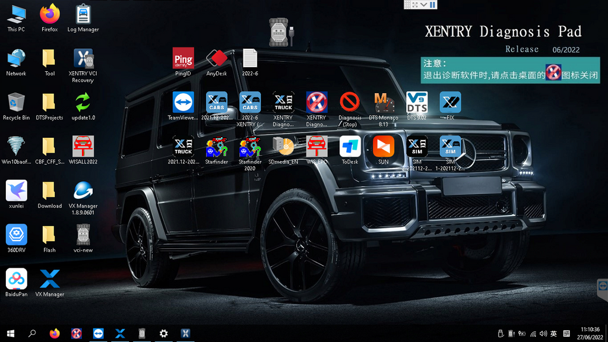Viewport: 608px width, 342px height.
Task: Click the taskbar clock and date
Action: point(590,333)
